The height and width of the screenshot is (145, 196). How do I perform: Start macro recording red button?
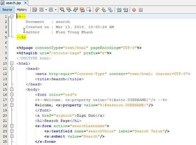pos(134,10)
